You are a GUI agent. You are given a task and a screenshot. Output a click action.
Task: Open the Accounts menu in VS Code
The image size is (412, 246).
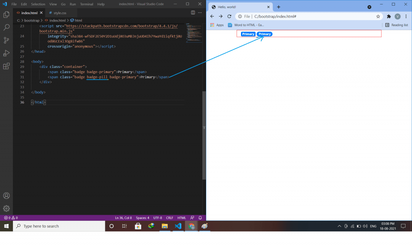click(6, 196)
